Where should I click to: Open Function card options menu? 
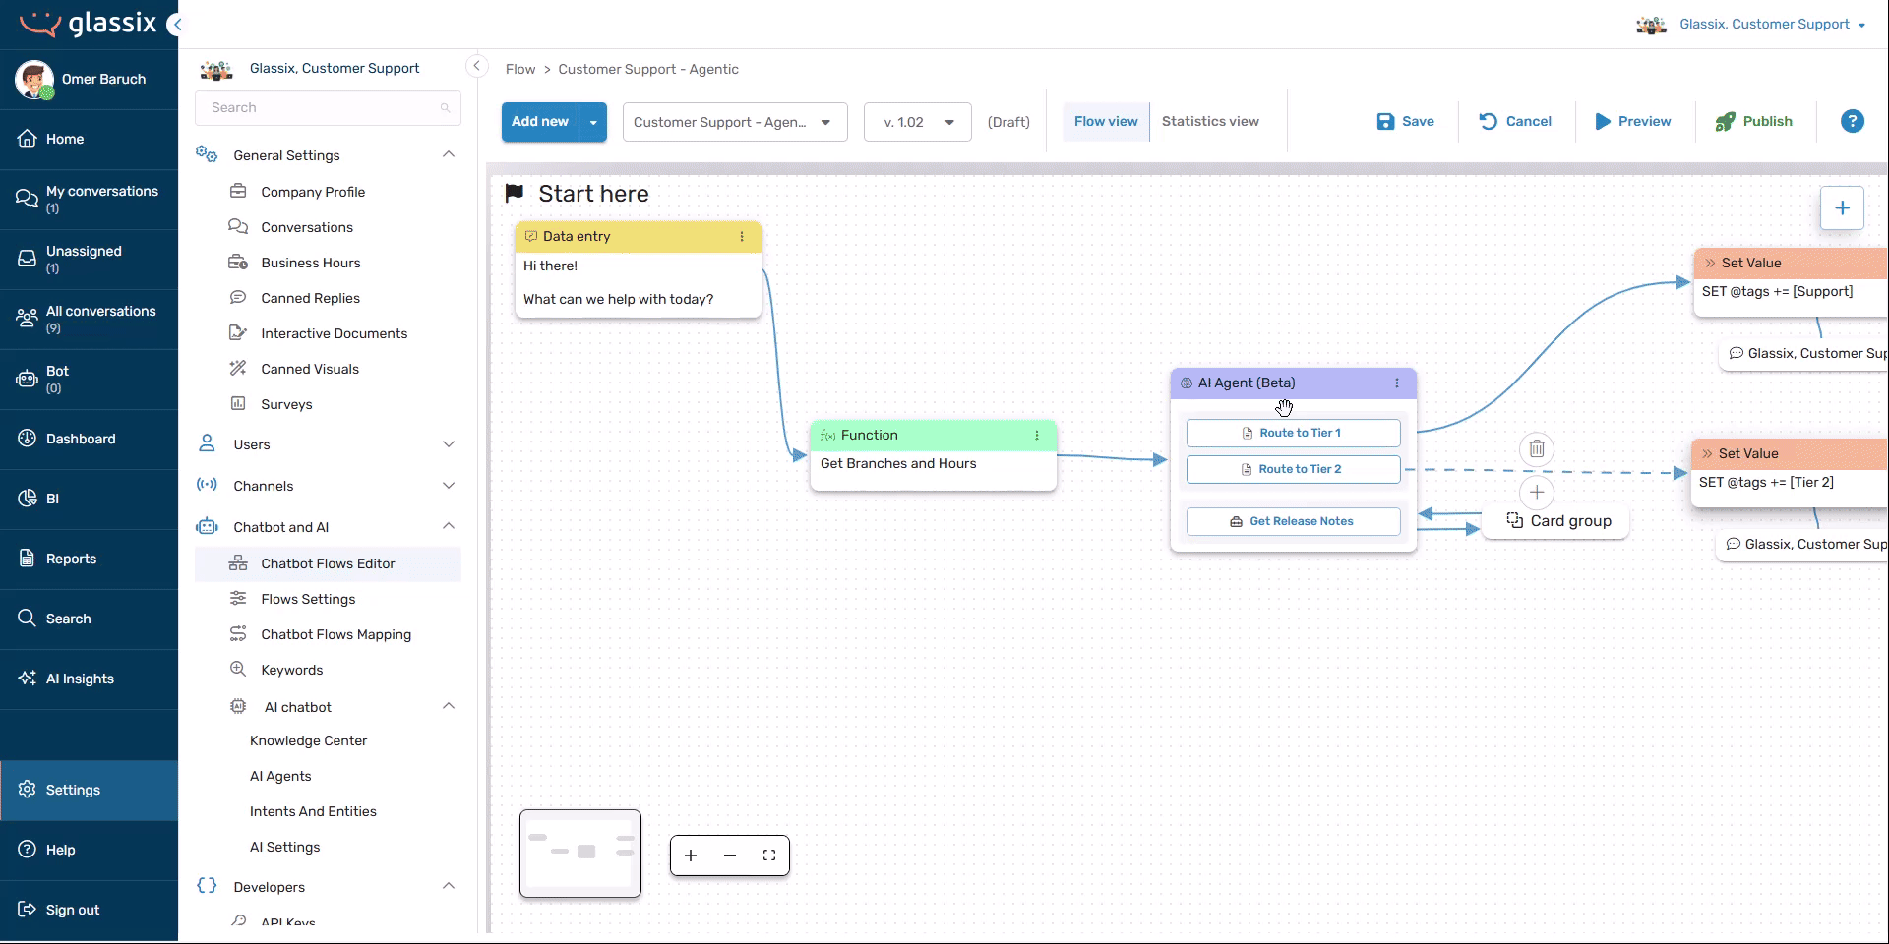point(1036,435)
